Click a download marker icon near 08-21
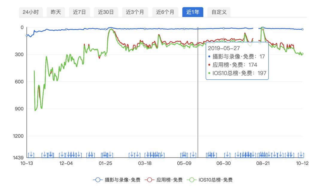Image resolution: width=323 pixels, height=190 pixels. pyautogui.click(x=263, y=155)
